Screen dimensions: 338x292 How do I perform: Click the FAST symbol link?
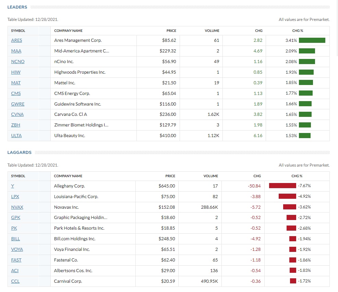16,260
